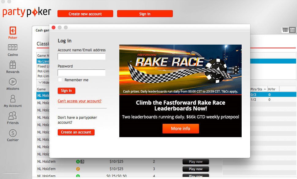The height and width of the screenshot is (179, 297).
Task: Open the My Account icon
Action: point(13,99)
